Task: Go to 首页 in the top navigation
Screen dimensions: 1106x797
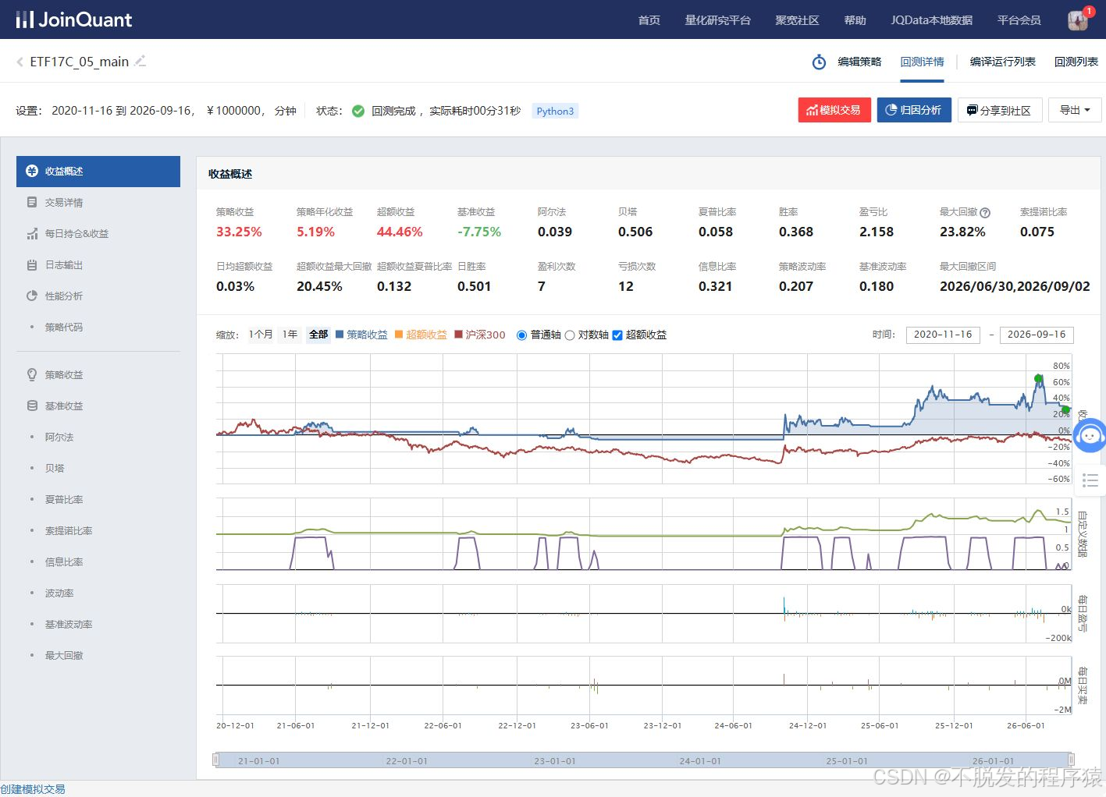Action: point(649,20)
